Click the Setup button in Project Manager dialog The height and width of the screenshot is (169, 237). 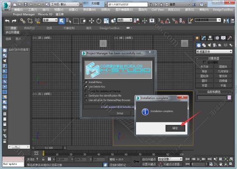(120, 113)
